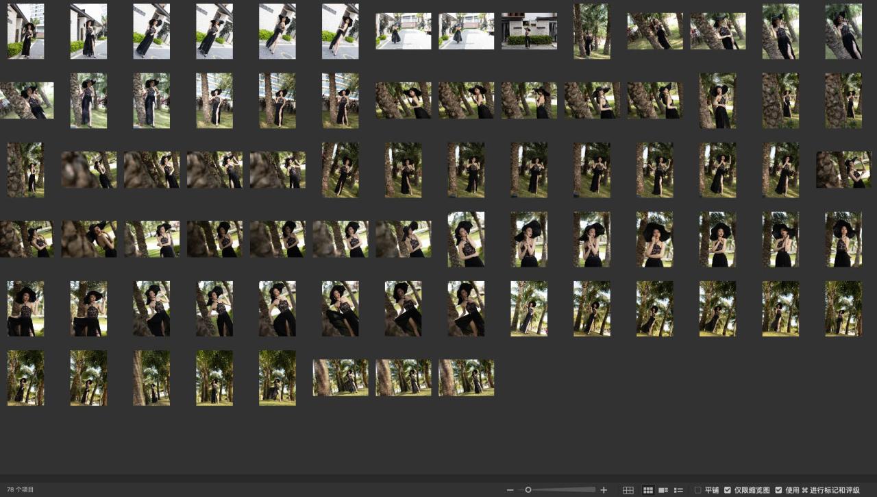This screenshot has height=497, width=877.
Task: Select the last thumbnail in the top row
Action: click(843, 32)
